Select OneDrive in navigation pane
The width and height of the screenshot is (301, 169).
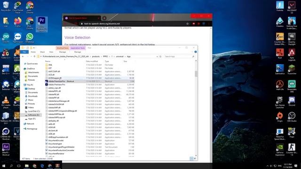click(x=31, y=69)
